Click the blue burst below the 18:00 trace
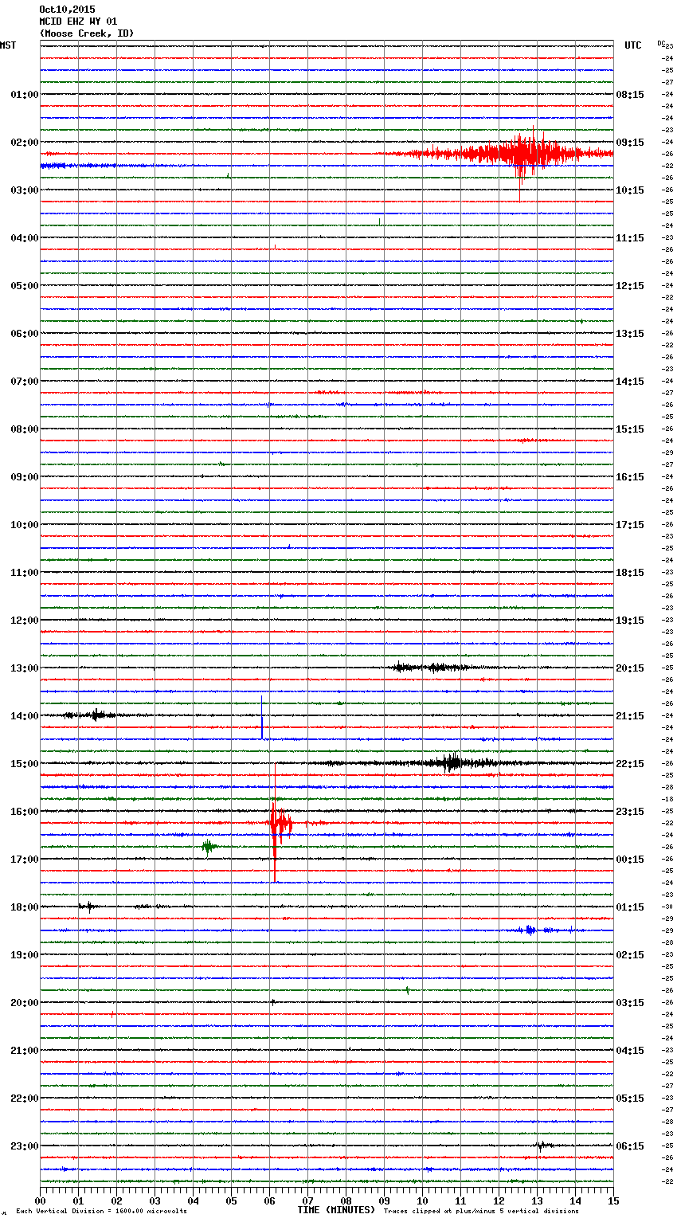This screenshot has width=677, height=1222. 530,930
